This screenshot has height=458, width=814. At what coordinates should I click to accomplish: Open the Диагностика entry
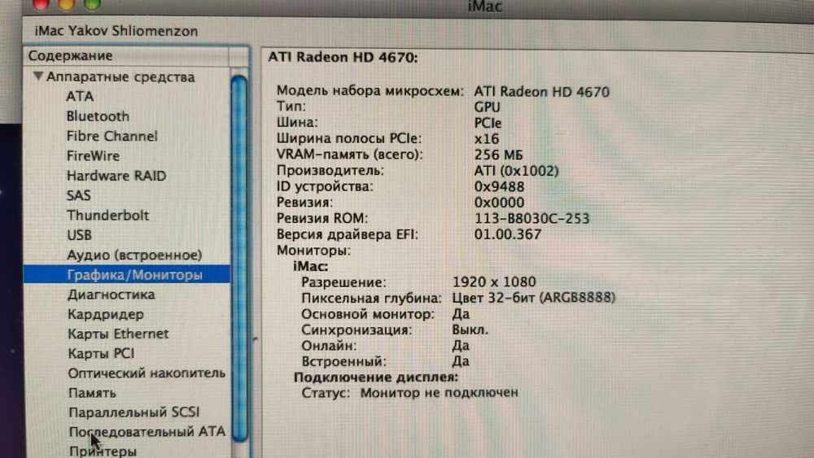[x=111, y=294]
